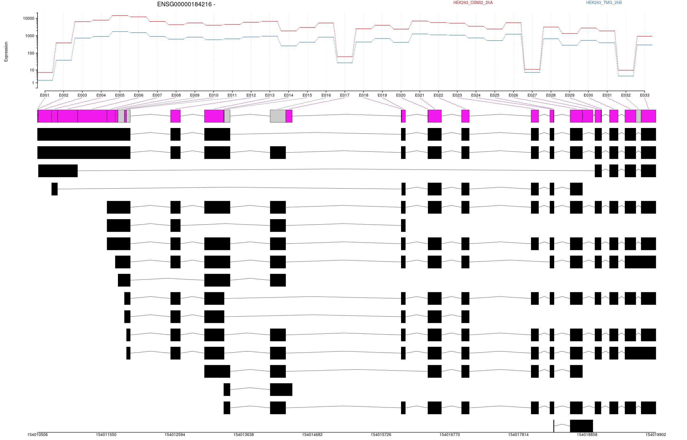This screenshot has width=687, height=440.
Task: Click exon label E011
Action: tap(232, 95)
